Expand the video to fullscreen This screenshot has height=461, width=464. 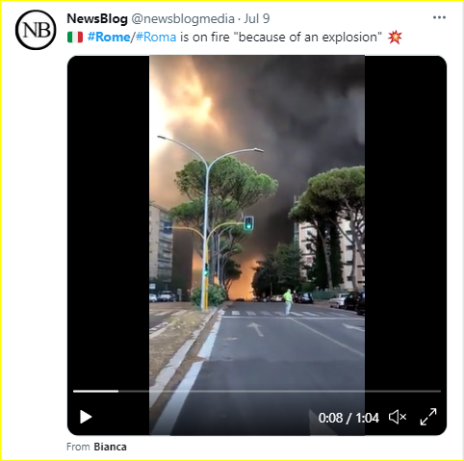(428, 417)
